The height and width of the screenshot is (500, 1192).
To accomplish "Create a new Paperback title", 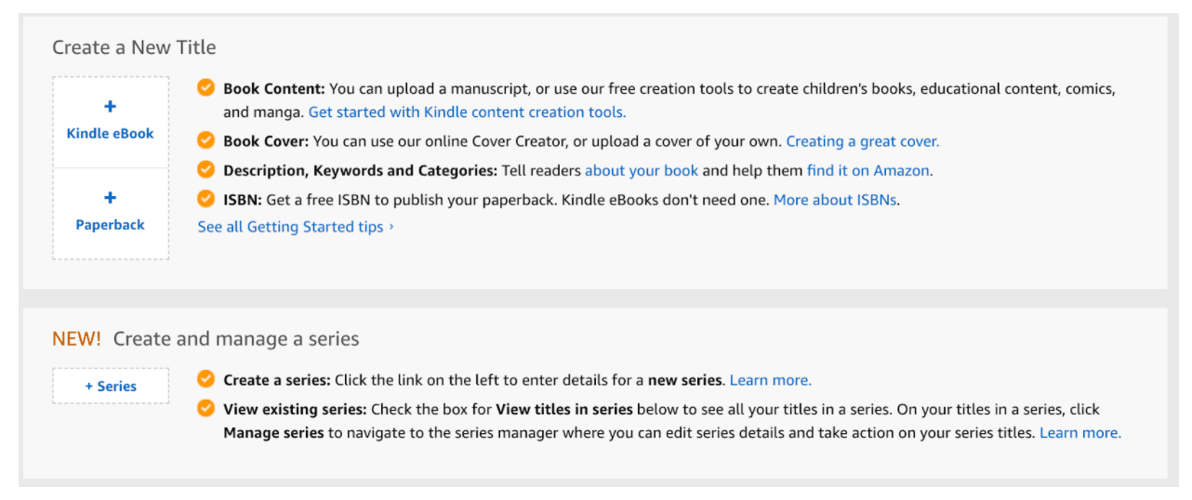I will (x=111, y=214).
